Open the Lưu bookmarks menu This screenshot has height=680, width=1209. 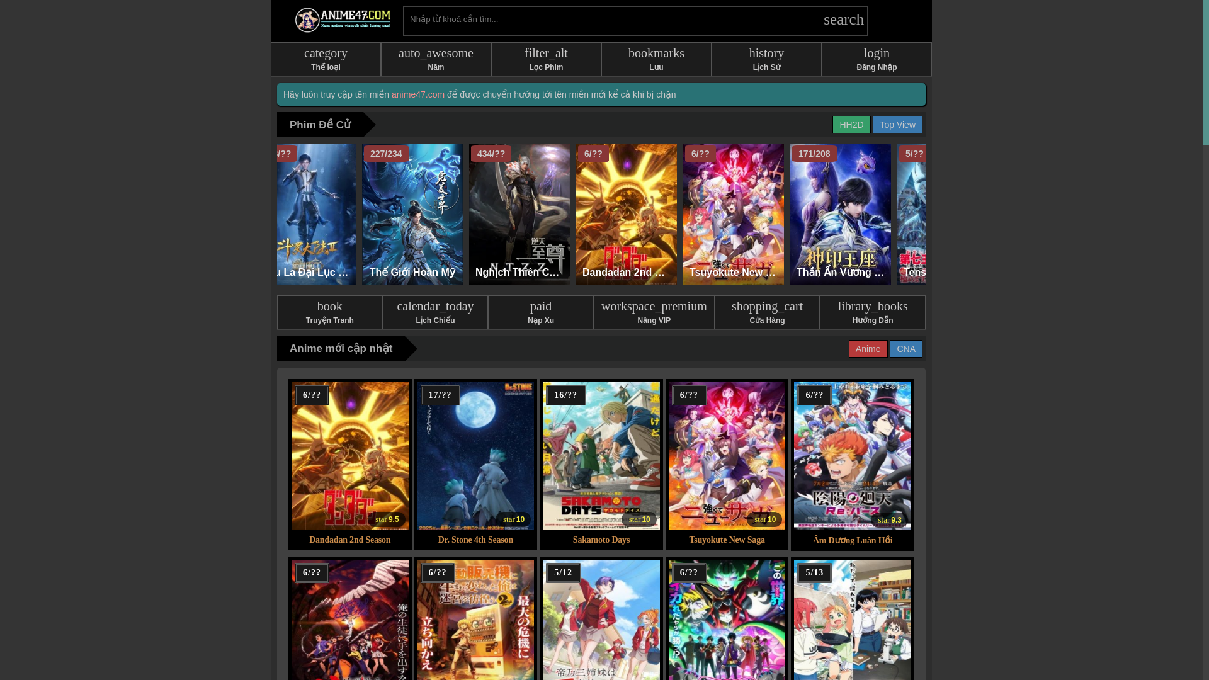pyautogui.click(x=656, y=59)
